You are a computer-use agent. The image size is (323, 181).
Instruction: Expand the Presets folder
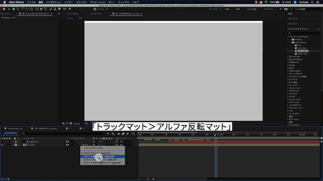(291, 39)
